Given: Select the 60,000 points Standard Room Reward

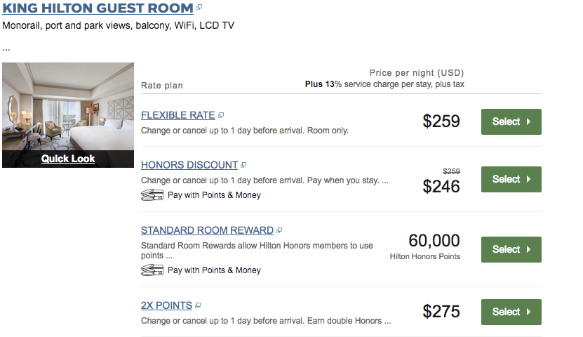Looking at the screenshot, I should click(511, 249).
